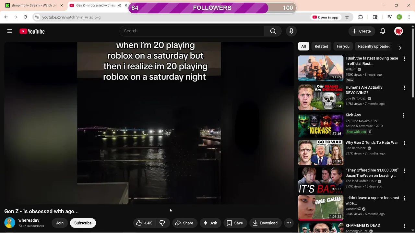
Task: Open Why Gen Z Hate War thumbnail
Action: pos(321,152)
